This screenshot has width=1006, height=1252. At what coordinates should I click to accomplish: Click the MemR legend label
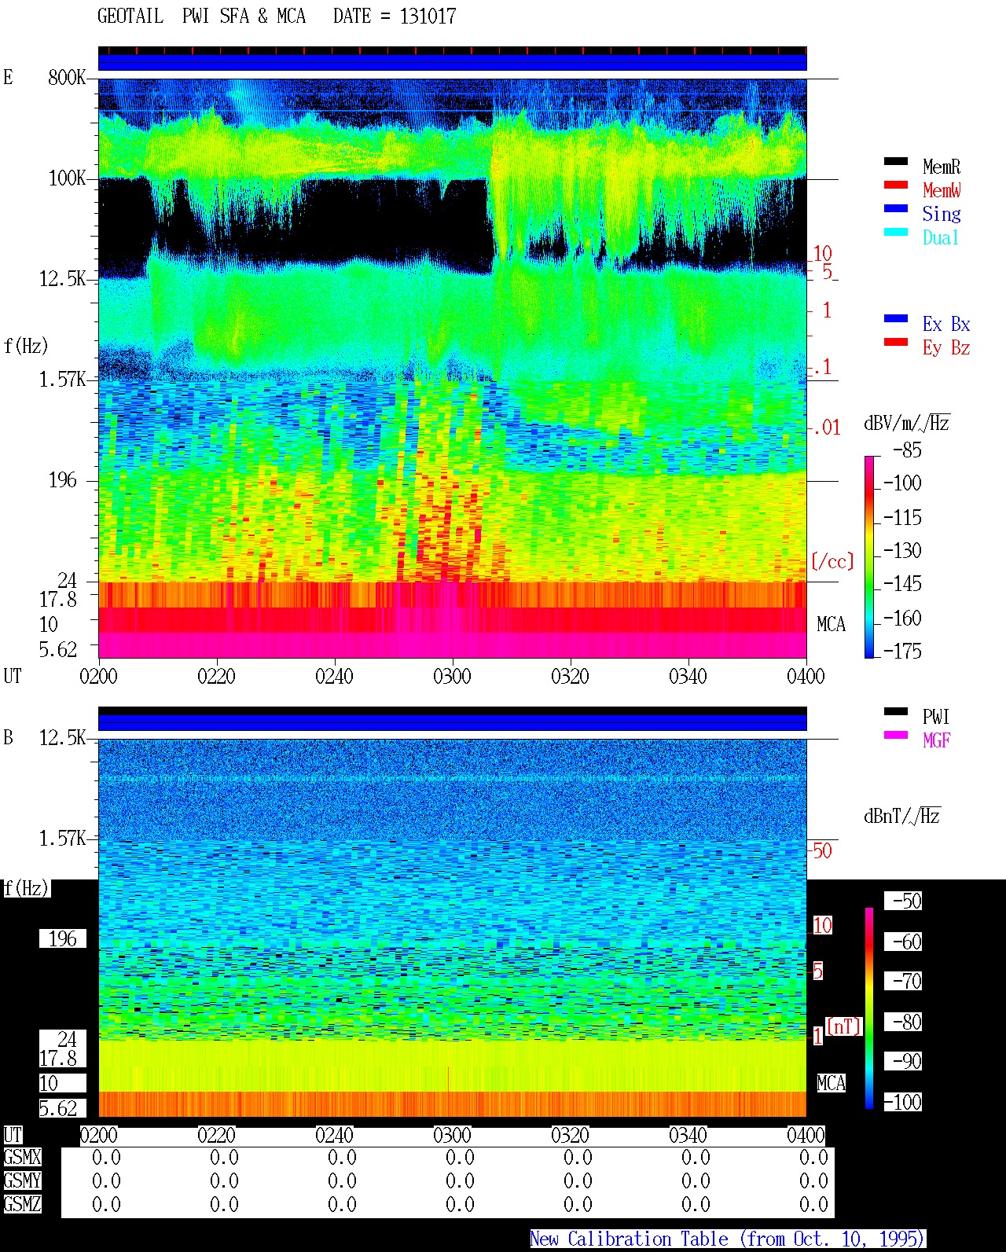942,167
